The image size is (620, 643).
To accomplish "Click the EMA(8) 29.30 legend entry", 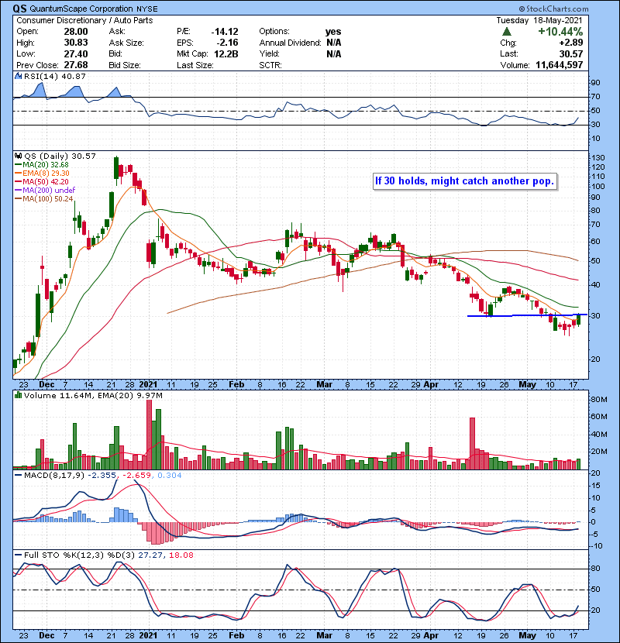I will point(42,173).
